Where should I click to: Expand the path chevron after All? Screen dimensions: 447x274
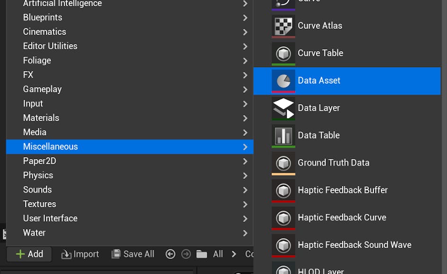point(234,254)
